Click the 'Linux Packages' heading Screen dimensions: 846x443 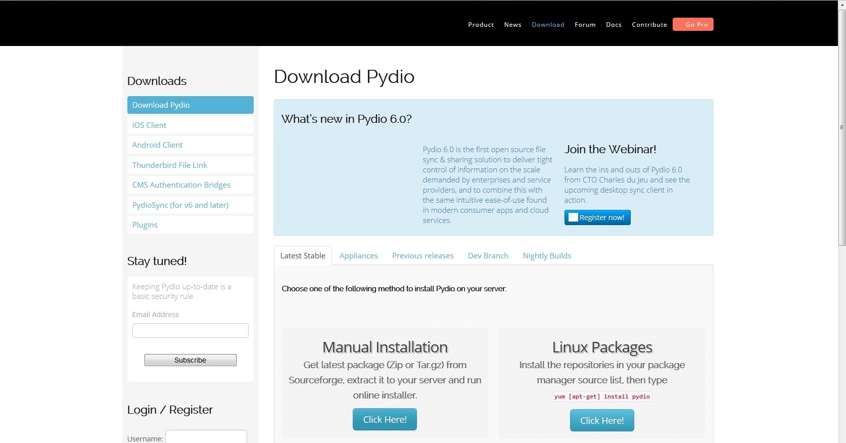[602, 347]
